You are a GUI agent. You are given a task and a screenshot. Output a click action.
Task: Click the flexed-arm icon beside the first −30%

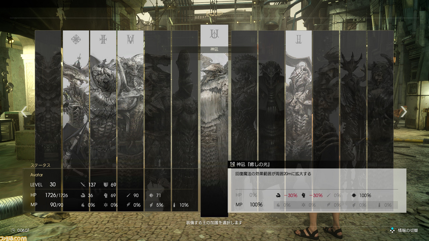(x=278, y=195)
